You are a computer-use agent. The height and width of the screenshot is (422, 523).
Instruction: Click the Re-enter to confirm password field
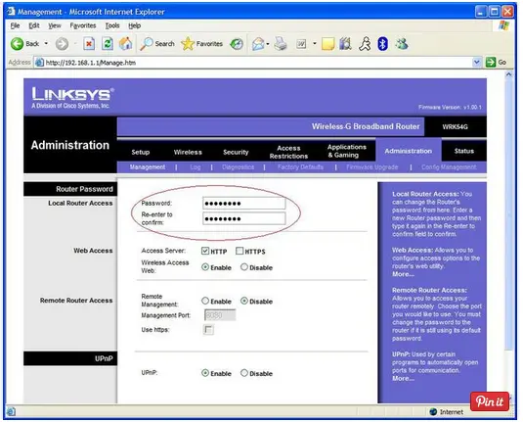pyautogui.click(x=244, y=218)
